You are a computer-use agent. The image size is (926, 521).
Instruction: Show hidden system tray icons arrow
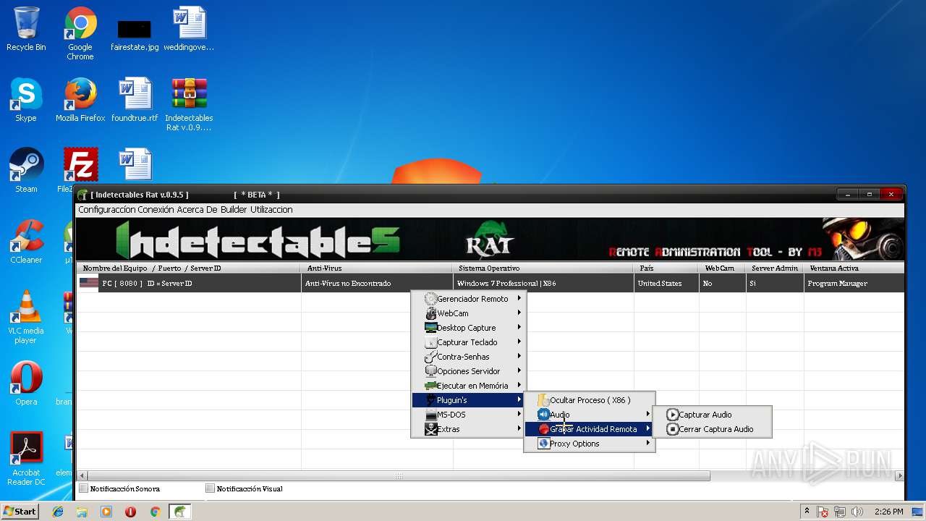pyautogui.click(x=807, y=512)
